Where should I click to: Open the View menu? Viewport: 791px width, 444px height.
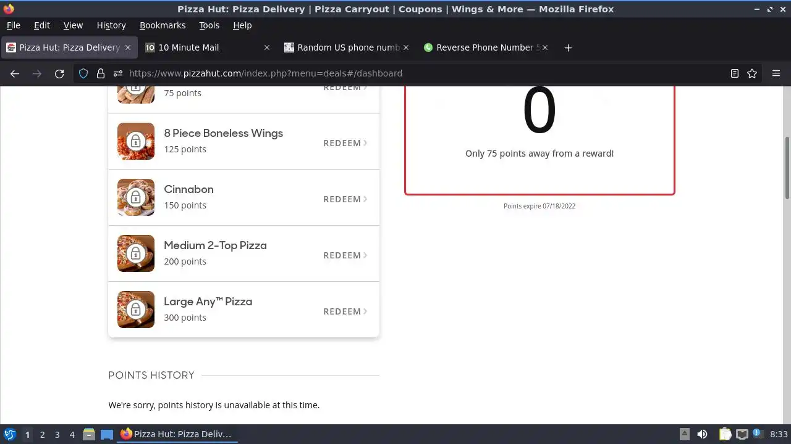tap(73, 25)
